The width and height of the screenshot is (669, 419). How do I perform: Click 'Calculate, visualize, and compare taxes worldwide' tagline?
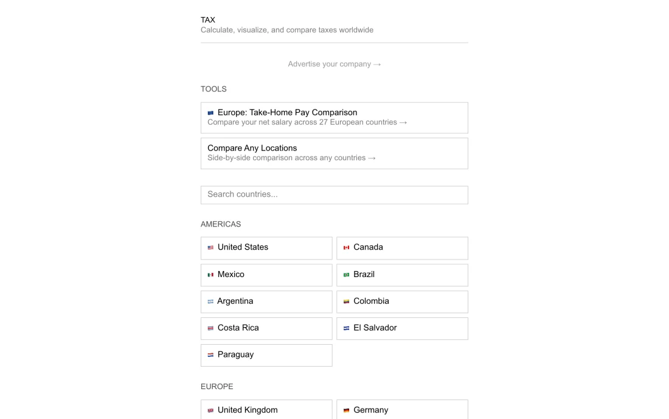tap(286, 30)
